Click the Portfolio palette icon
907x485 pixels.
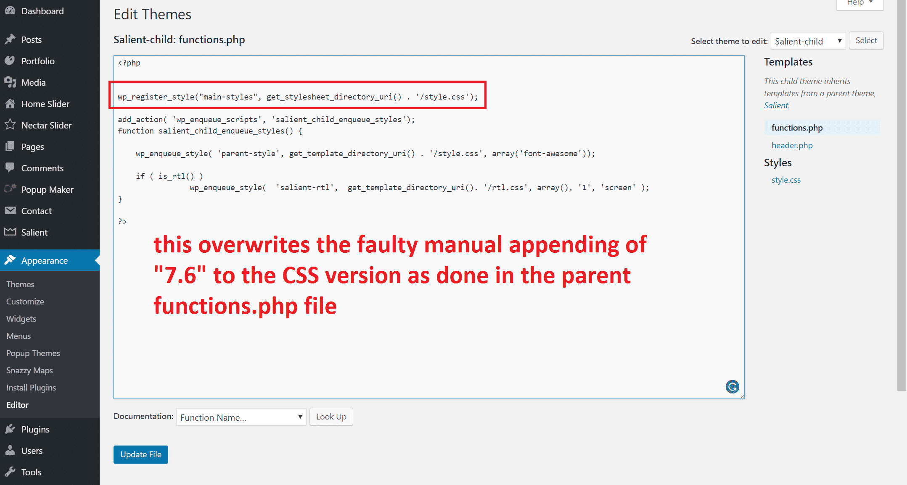(x=10, y=61)
